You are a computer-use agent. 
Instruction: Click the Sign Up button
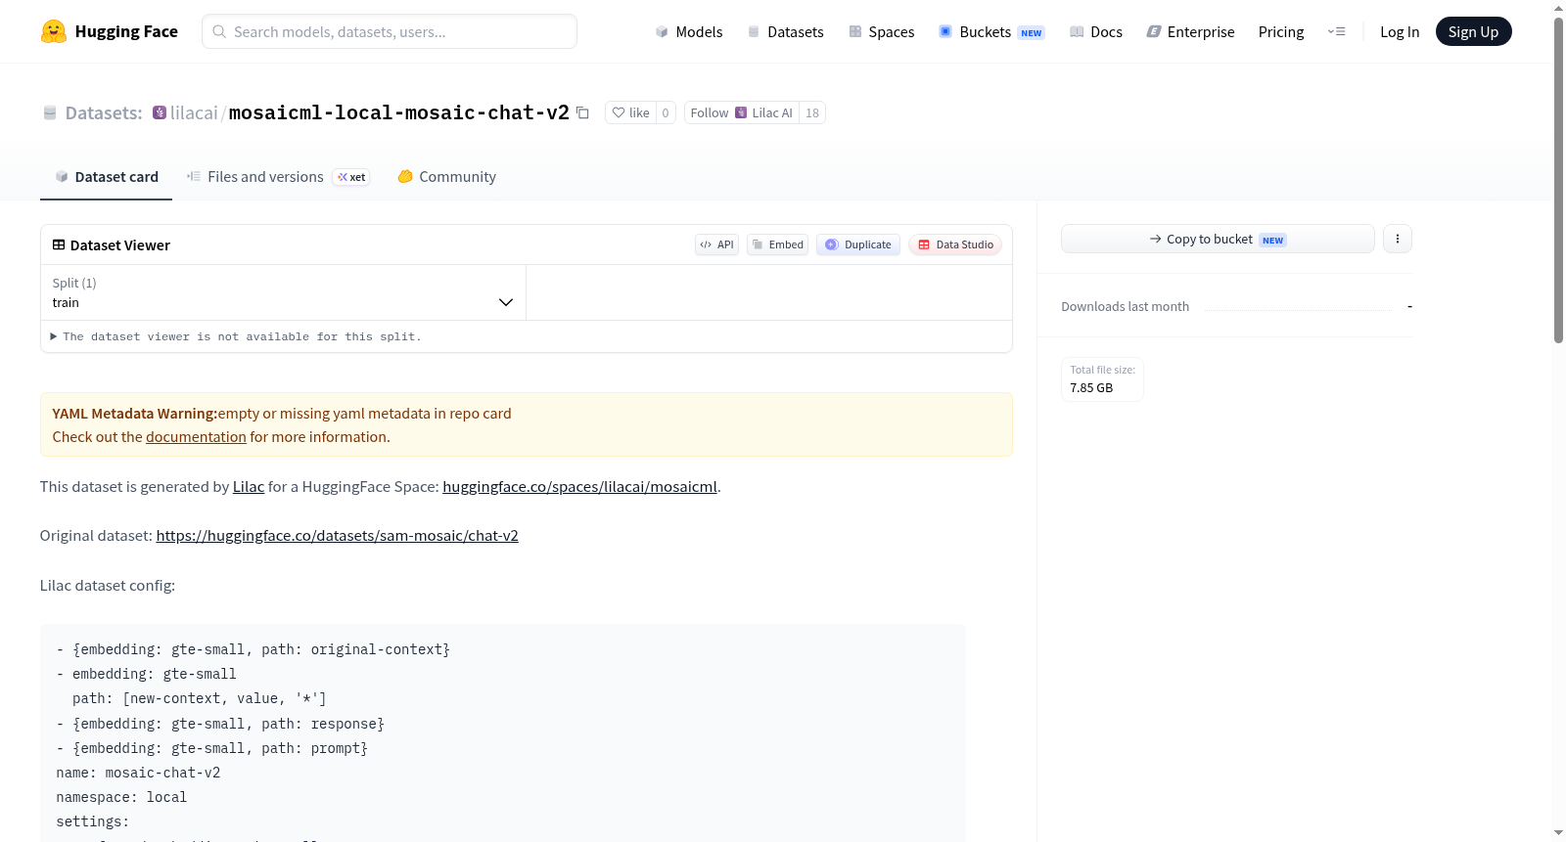[1473, 31]
